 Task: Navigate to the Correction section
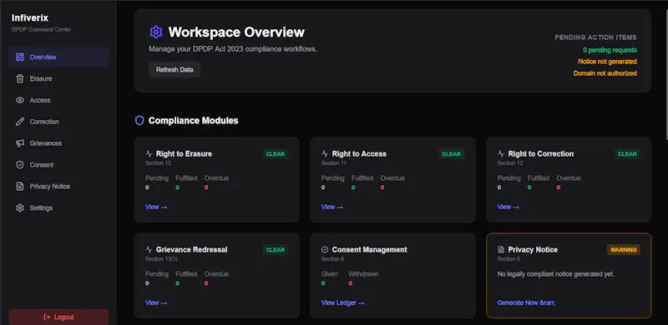pyautogui.click(x=58, y=122)
